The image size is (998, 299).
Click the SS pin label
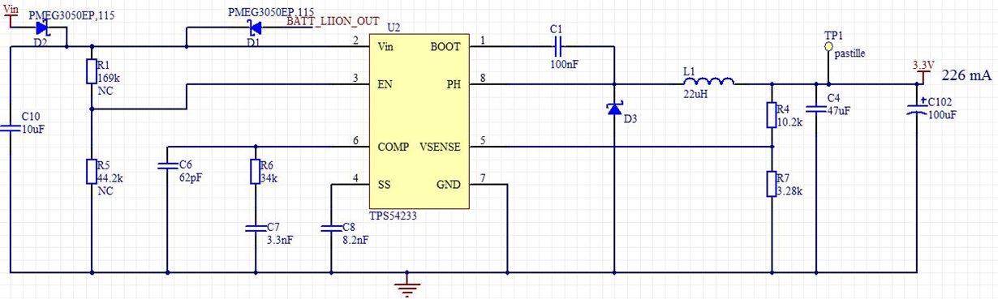coord(385,185)
